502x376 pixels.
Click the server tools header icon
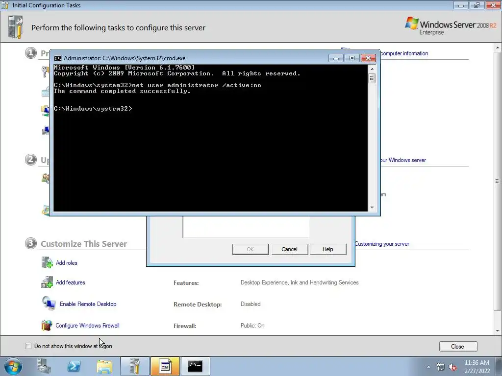point(16,27)
